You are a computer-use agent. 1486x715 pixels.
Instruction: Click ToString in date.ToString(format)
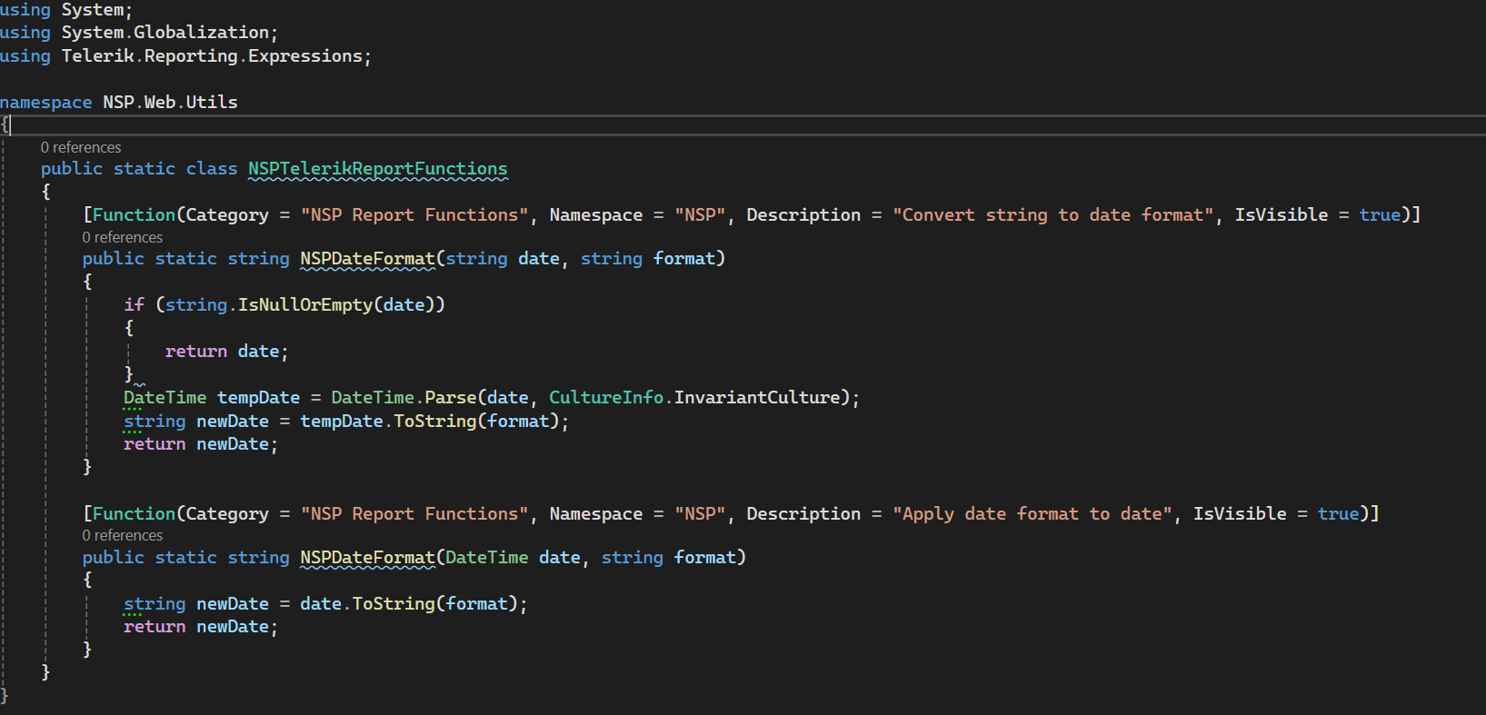click(x=393, y=603)
